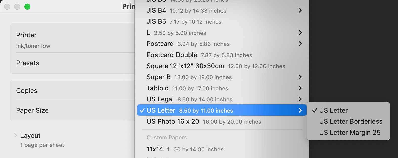Select Postcard 3.94 by 5.83 inches
This screenshot has height=158, width=398.
pyautogui.click(x=188, y=44)
